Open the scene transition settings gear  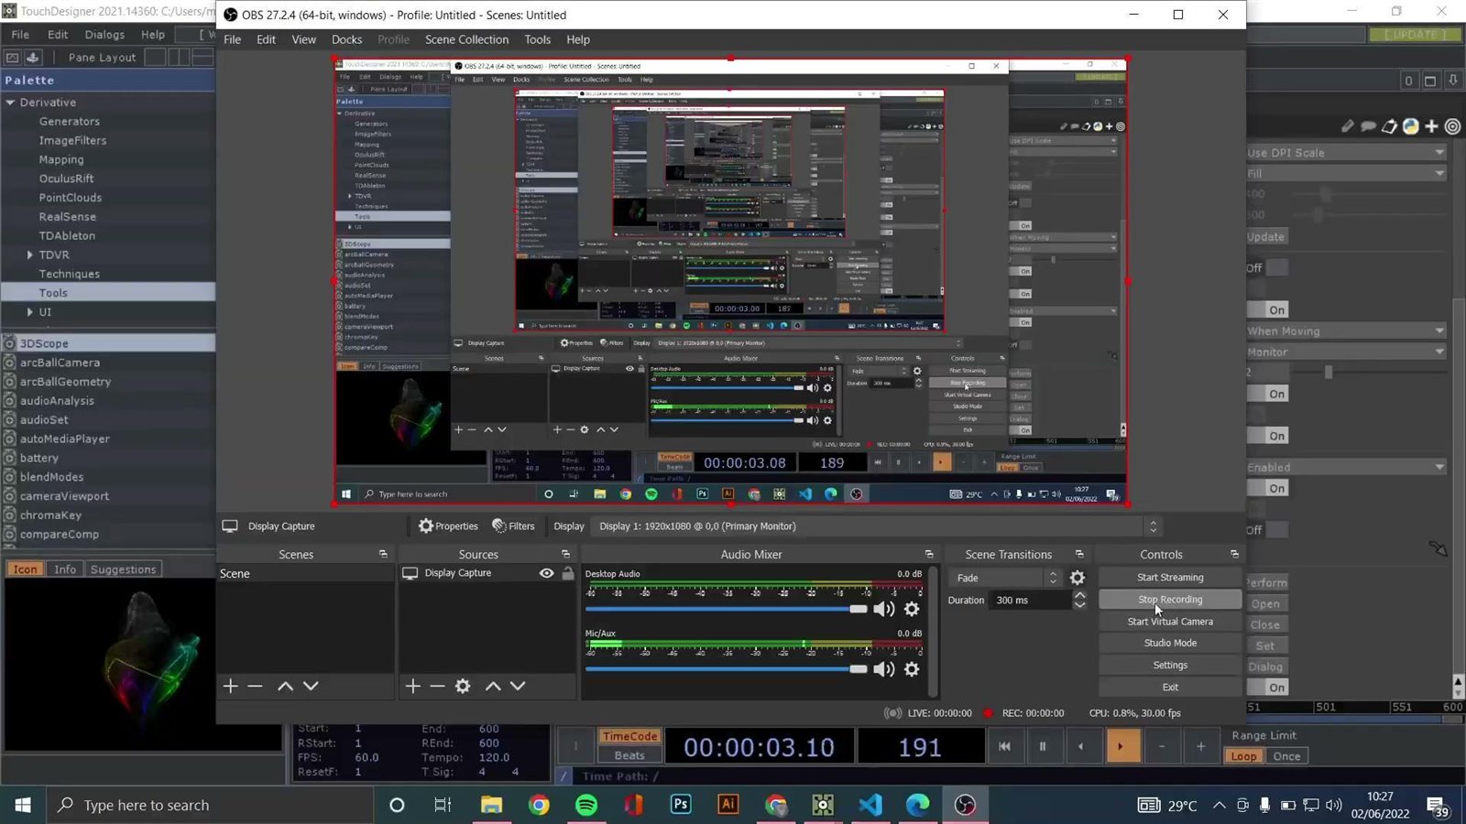(x=1078, y=578)
